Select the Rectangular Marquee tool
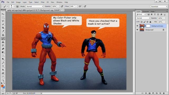Image resolution: width=169 pixels, height=95 pixels. click(x=3, y=18)
